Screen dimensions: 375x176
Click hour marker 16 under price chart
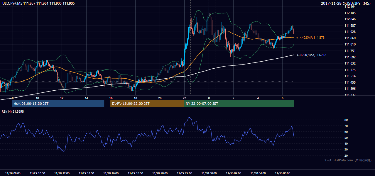coord(111,98)
